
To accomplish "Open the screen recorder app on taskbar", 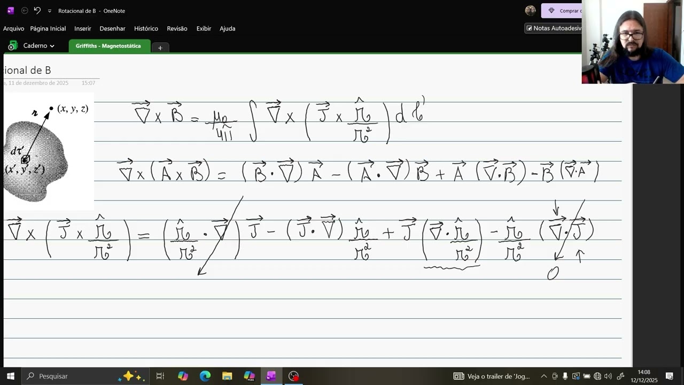I will click(293, 376).
